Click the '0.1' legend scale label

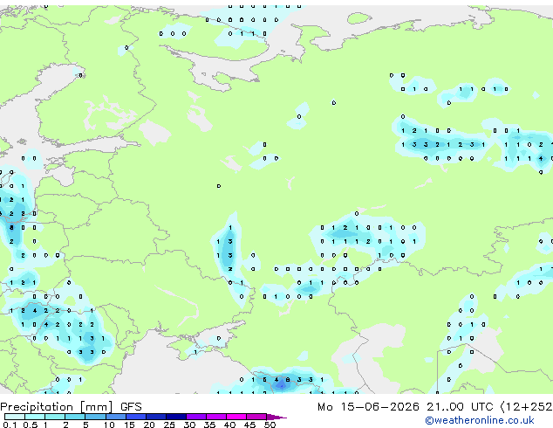pos(10,425)
